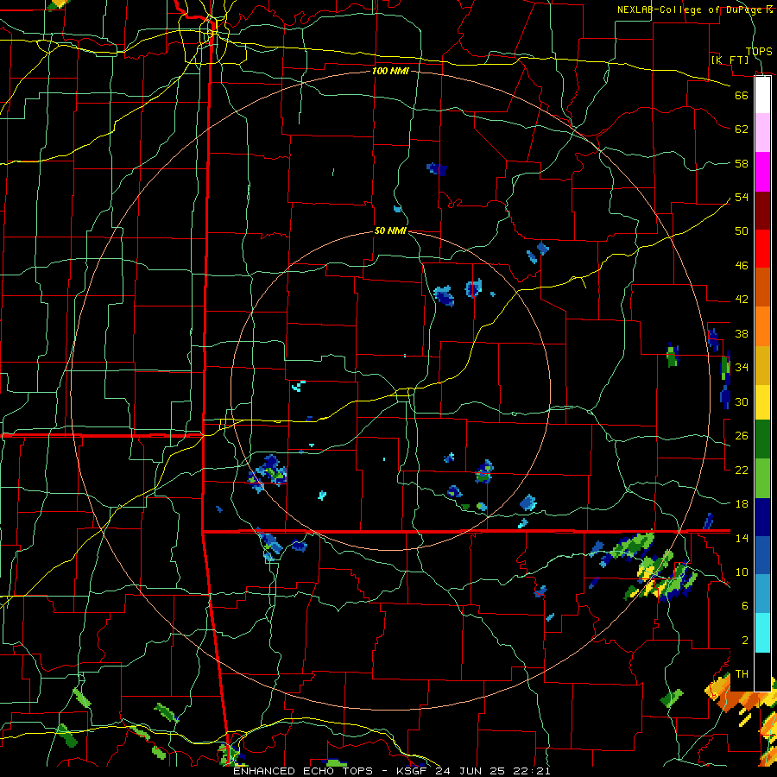Image resolution: width=777 pixels, height=777 pixels.
Task: Click the 22 legend value
Action: pos(742,470)
